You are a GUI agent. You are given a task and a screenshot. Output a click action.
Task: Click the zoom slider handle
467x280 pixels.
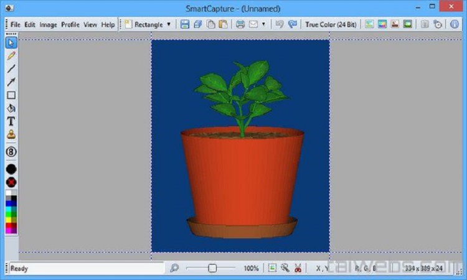click(212, 268)
